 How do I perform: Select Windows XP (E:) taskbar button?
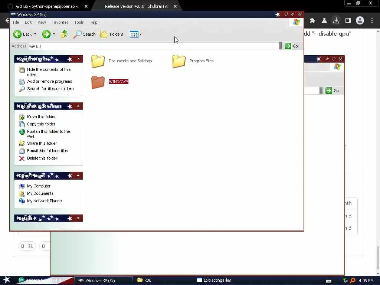point(104,281)
